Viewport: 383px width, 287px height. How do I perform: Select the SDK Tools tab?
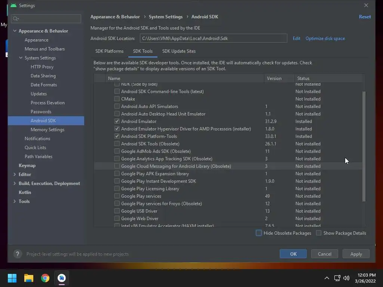(143, 51)
